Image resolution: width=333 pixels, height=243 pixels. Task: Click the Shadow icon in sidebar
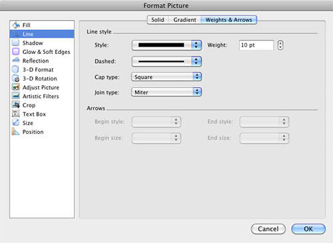tap(16, 43)
